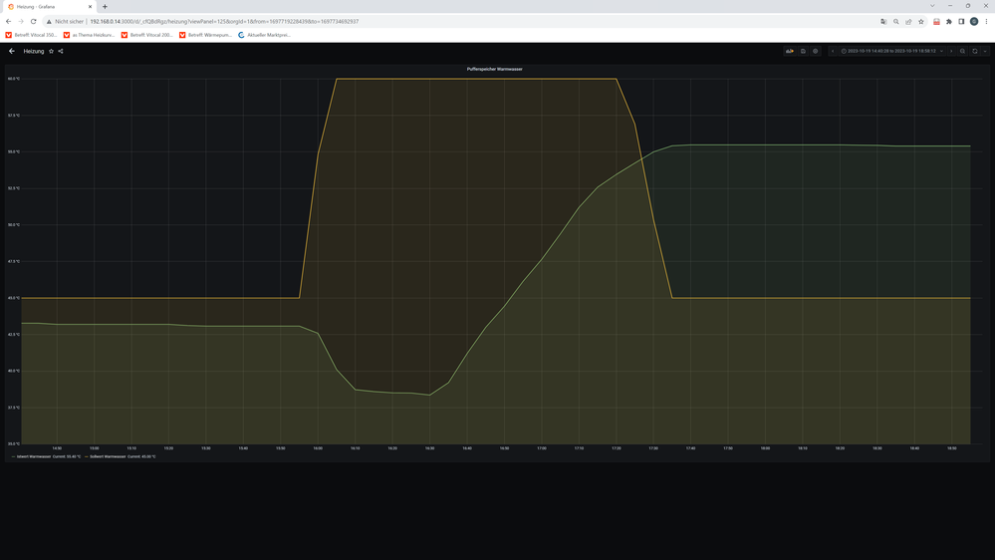Click the Grafana back arrow icon
The width and height of the screenshot is (995, 560).
[x=12, y=51]
